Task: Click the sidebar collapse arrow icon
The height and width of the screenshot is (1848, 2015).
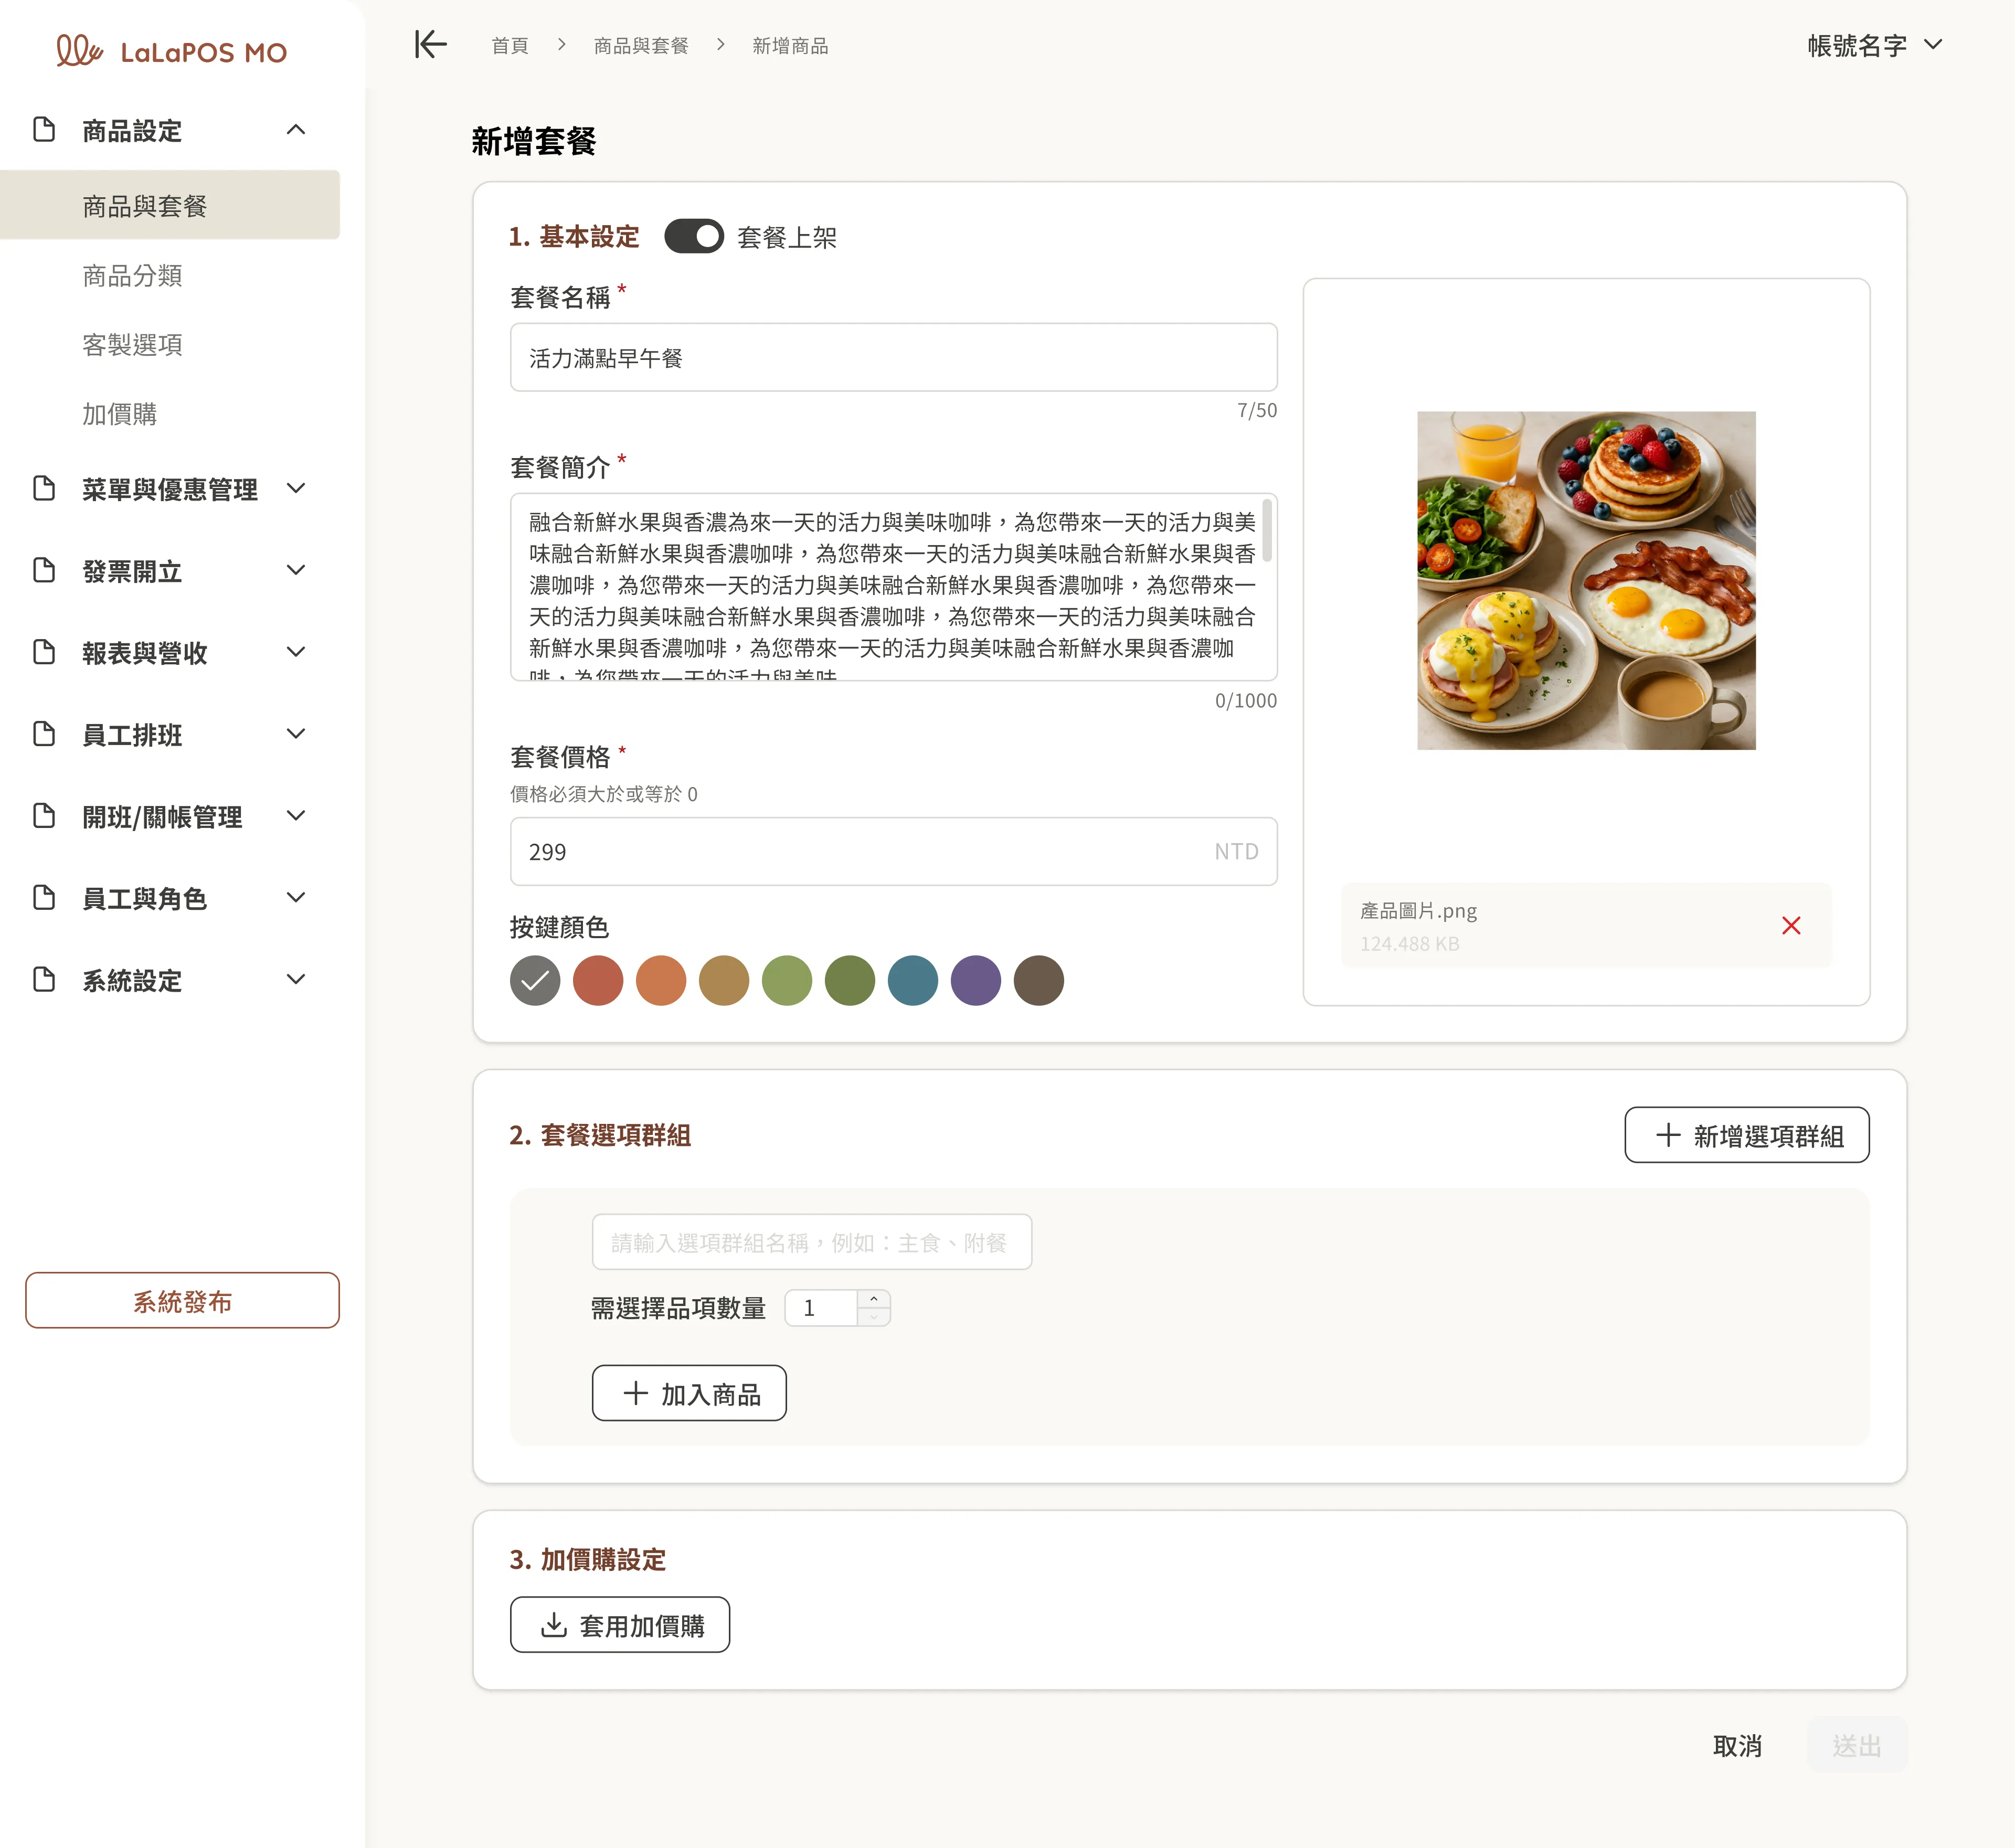Action: (x=429, y=45)
